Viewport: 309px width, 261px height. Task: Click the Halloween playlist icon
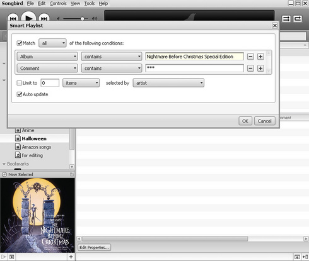(x=18, y=138)
